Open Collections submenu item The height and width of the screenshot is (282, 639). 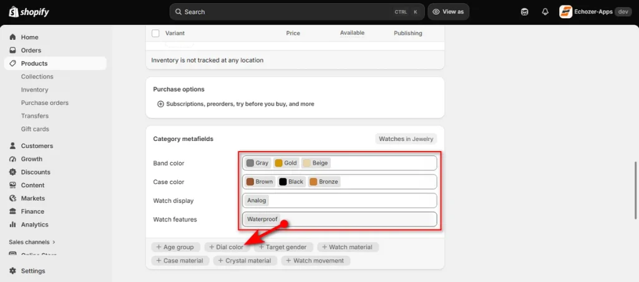pos(37,76)
